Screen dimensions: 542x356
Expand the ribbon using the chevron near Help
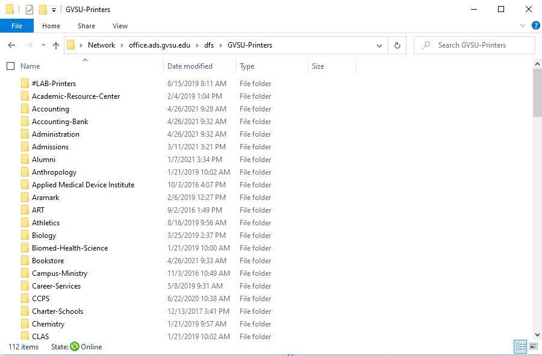tap(522, 26)
